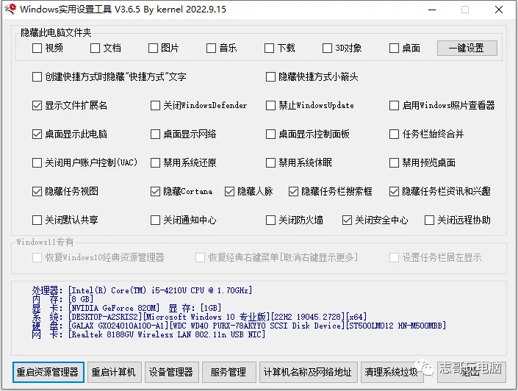Enable 启用Windows照片查看器 checkbox
Screen dimensions: 518x391
(395, 105)
